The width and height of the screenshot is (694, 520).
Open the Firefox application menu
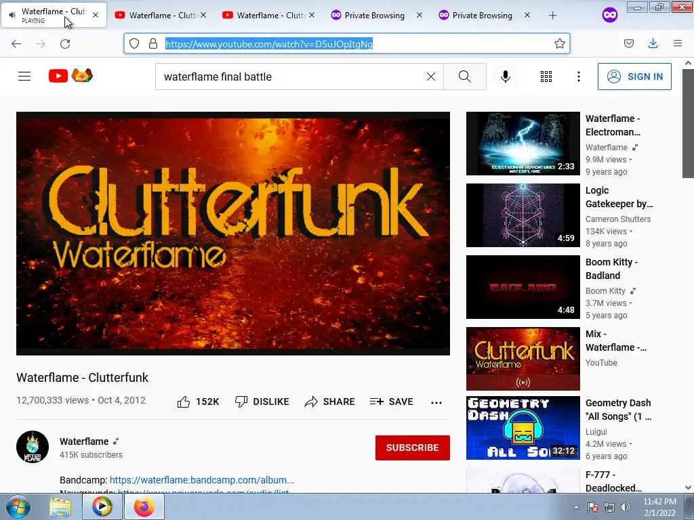click(x=678, y=43)
